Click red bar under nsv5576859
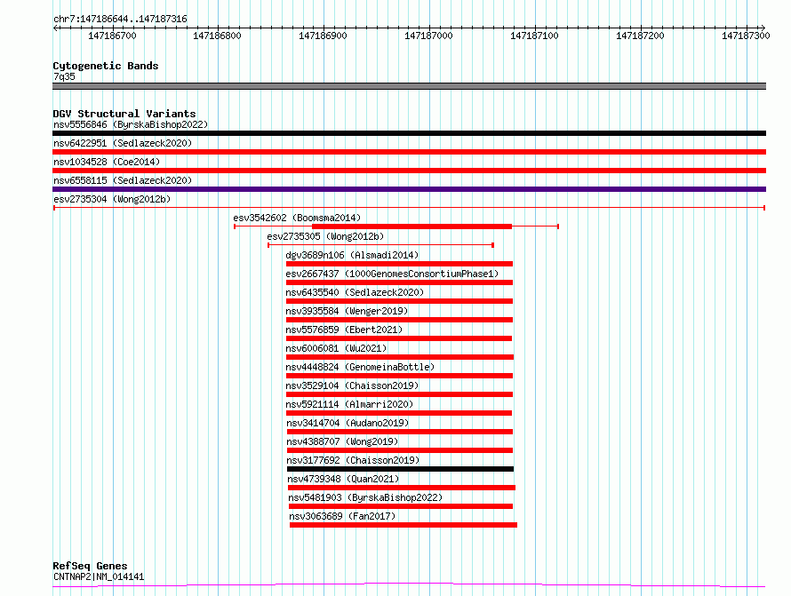This screenshot has width=791, height=596. (398, 338)
